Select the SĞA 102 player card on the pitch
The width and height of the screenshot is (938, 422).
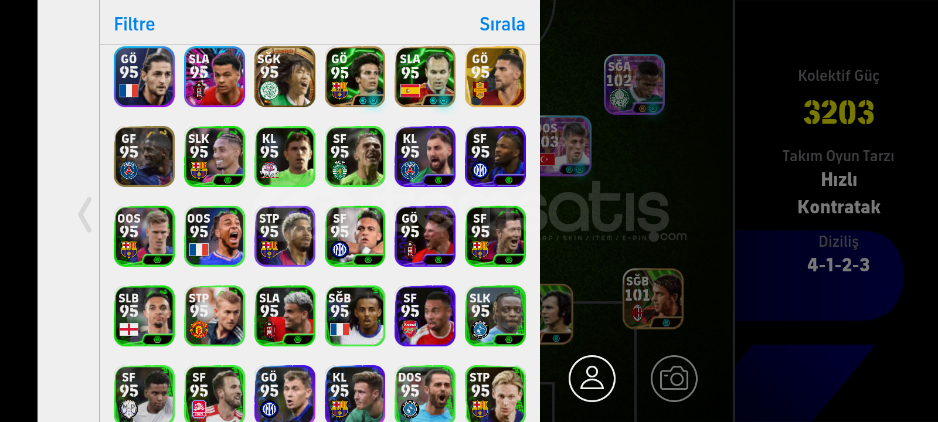(x=634, y=84)
